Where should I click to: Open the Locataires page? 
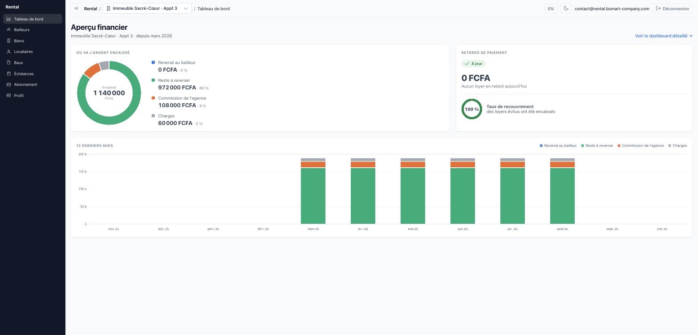[32, 52]
